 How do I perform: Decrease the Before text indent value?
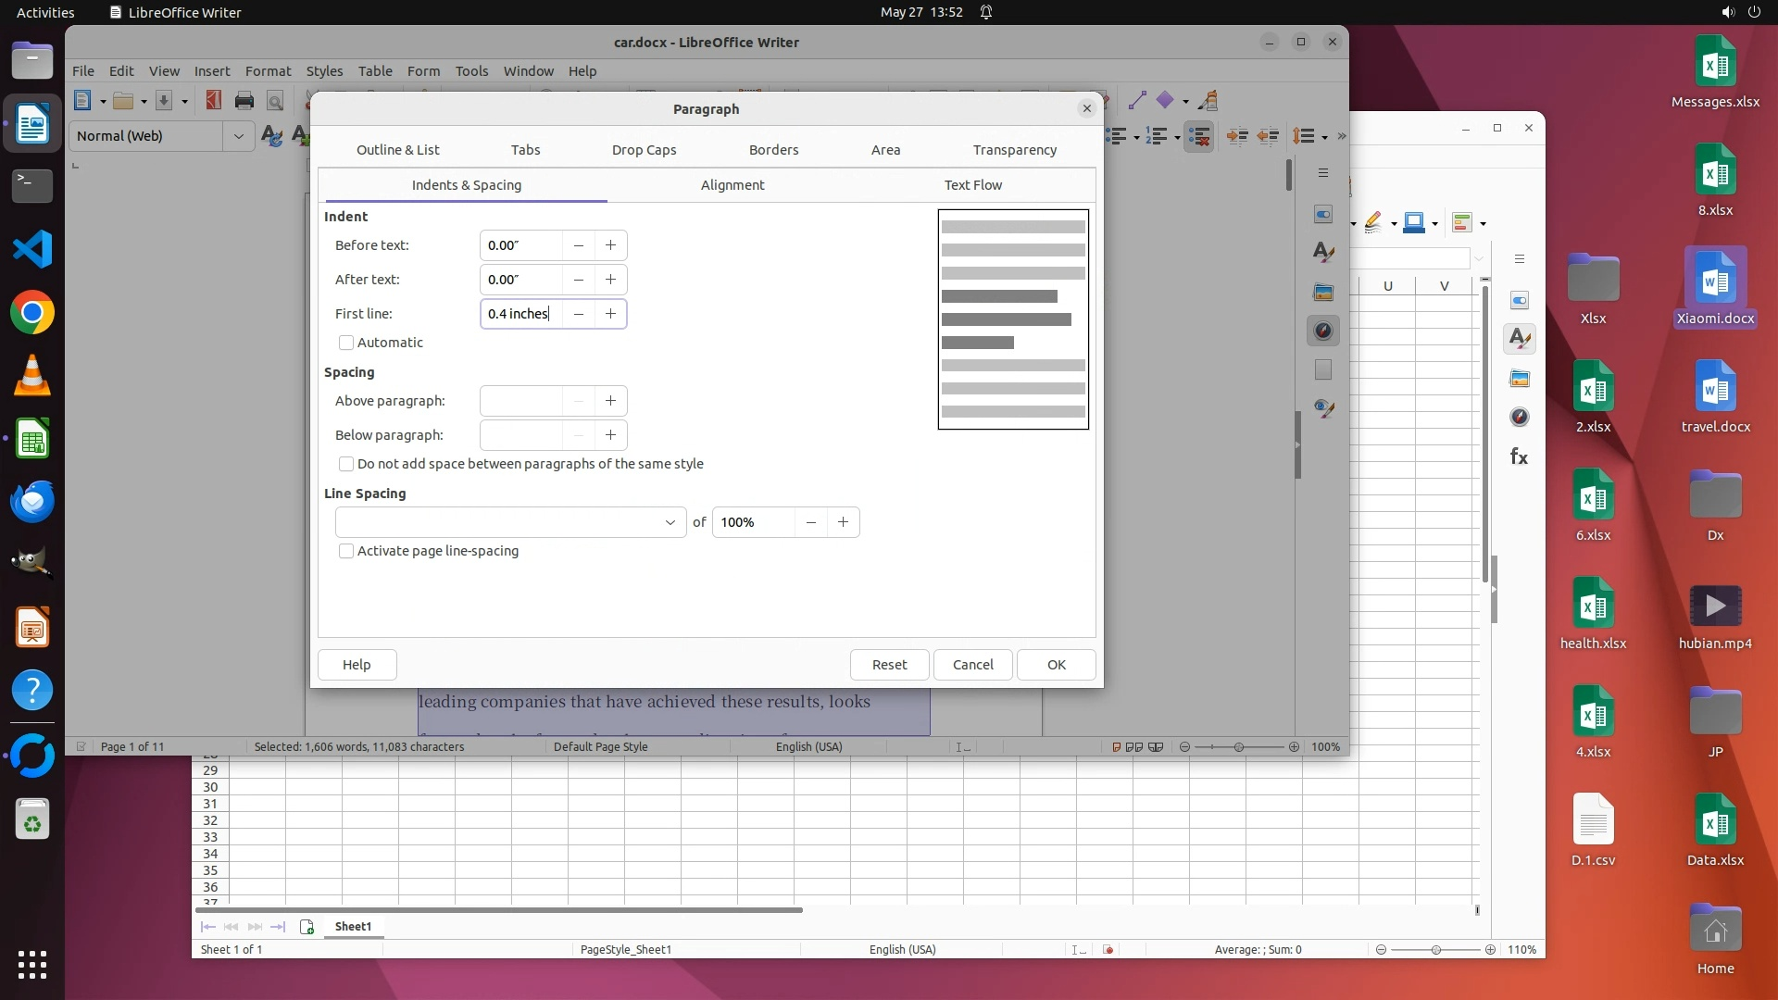click(579, 245)
